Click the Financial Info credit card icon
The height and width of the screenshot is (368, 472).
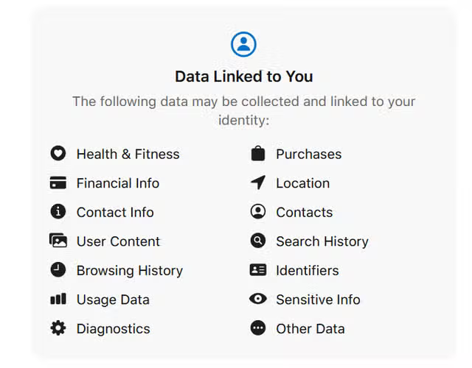click(x=58, y=183)
